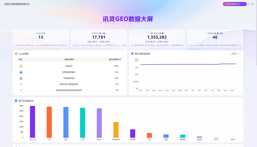Viewport: 257px width, 147px height.
Task: Click the 查看 link on the 46 card
Action: pyautogui.click(x=221, y=33)
